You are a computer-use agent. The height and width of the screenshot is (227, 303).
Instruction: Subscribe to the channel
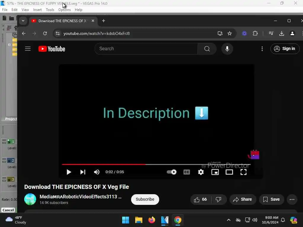click(145, 200)
